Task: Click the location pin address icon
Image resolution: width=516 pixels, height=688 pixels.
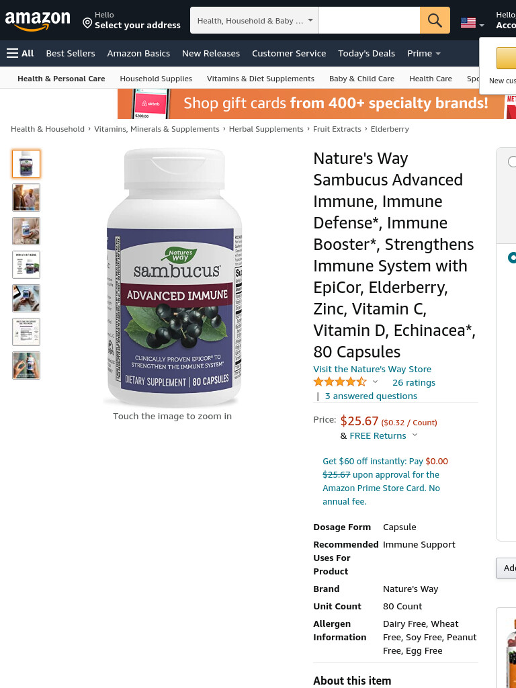Action: 87,23
